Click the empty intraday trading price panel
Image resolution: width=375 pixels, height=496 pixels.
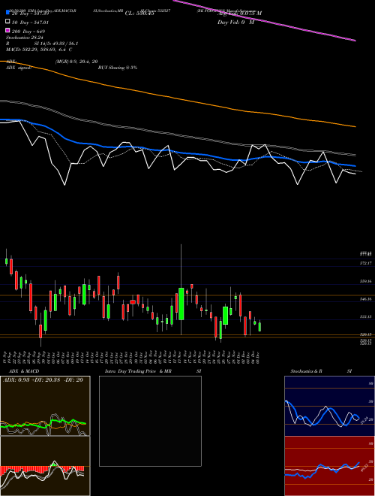pyautogui.click(x=150, y=421)
